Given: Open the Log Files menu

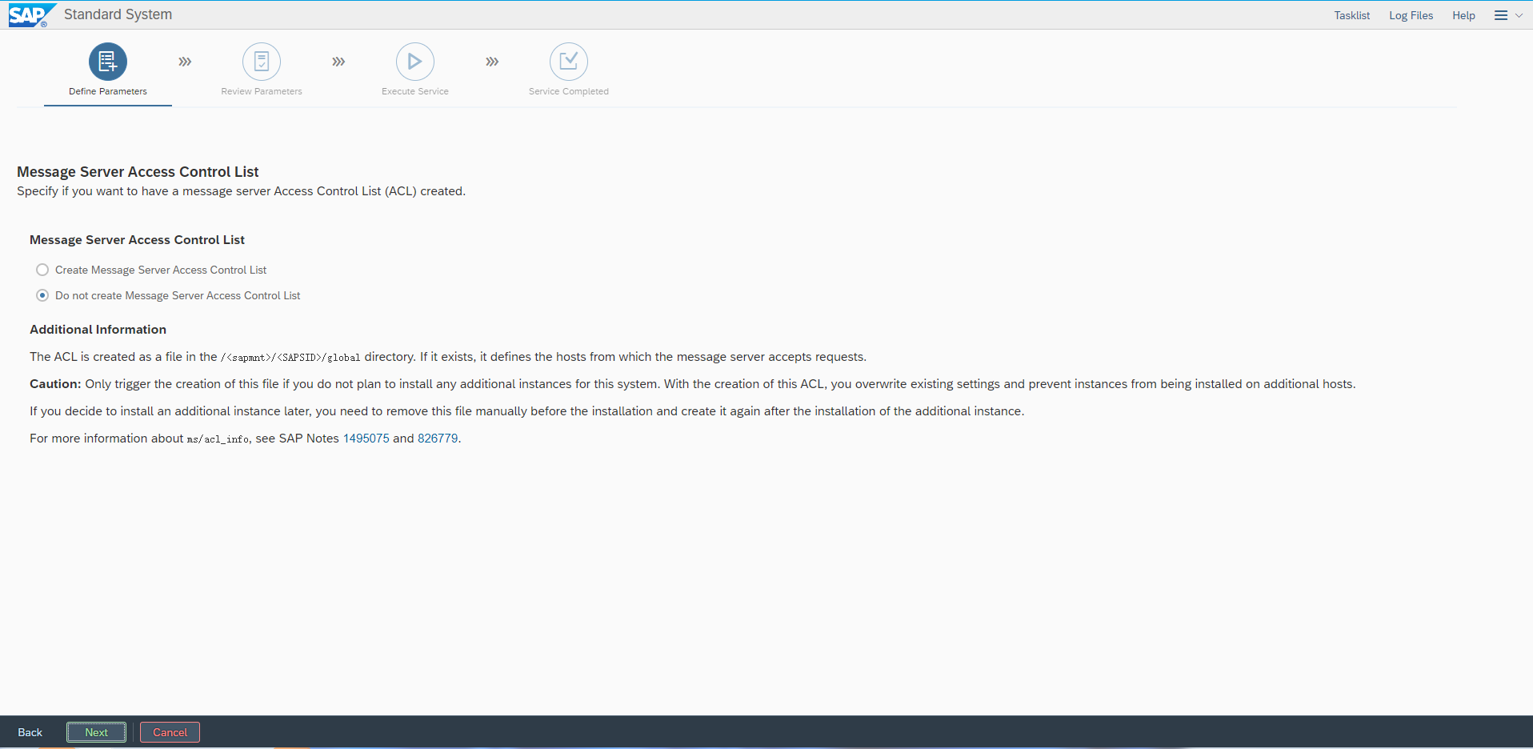Looking at the screenshot, I should pos(1411,15).
